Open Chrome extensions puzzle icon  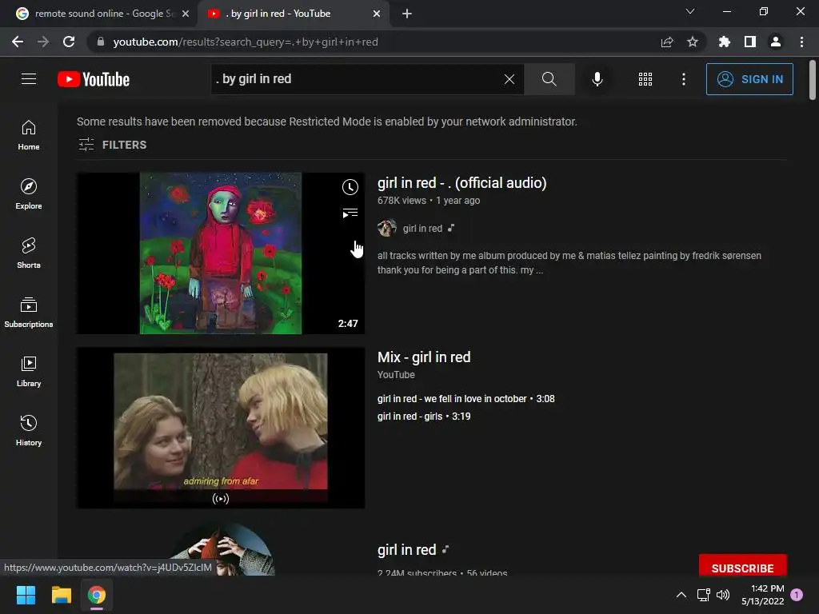(x=724, y=42)
